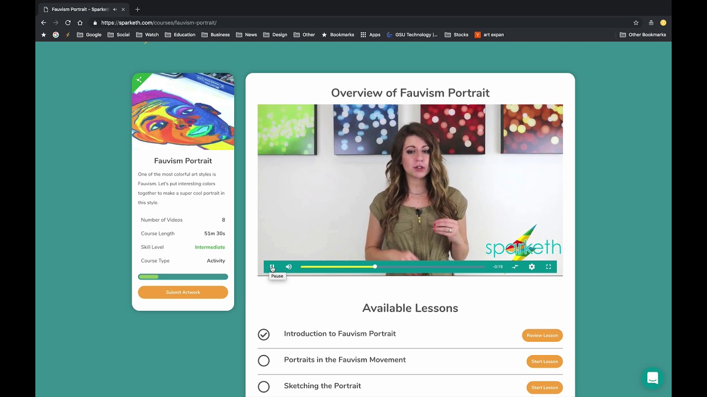This screenshot has height=397, width=707.
Task: Click the address bar with the sparketh URL
Action: tap(359, 23)
